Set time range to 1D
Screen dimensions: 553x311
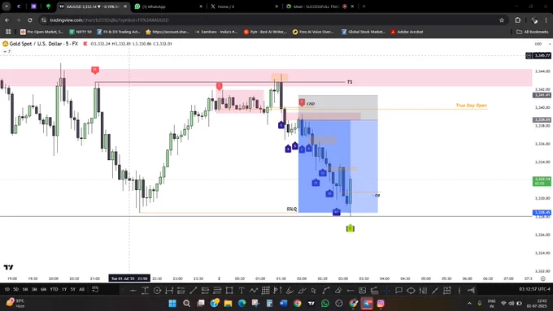coord(7,290)
